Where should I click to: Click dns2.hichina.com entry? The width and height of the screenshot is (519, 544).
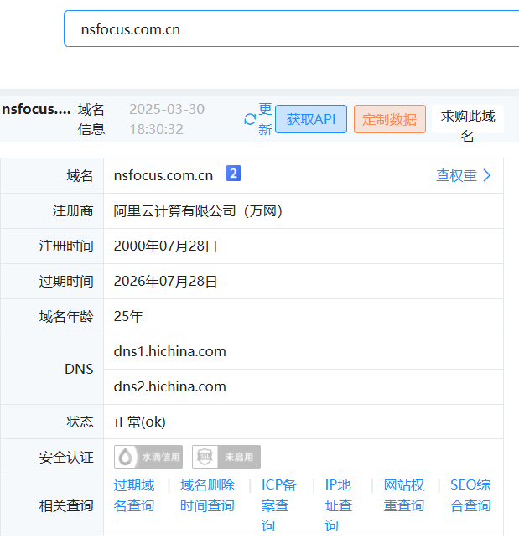coord(170,386)
